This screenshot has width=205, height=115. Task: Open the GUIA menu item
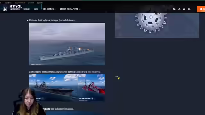click(x=36, y=9)
